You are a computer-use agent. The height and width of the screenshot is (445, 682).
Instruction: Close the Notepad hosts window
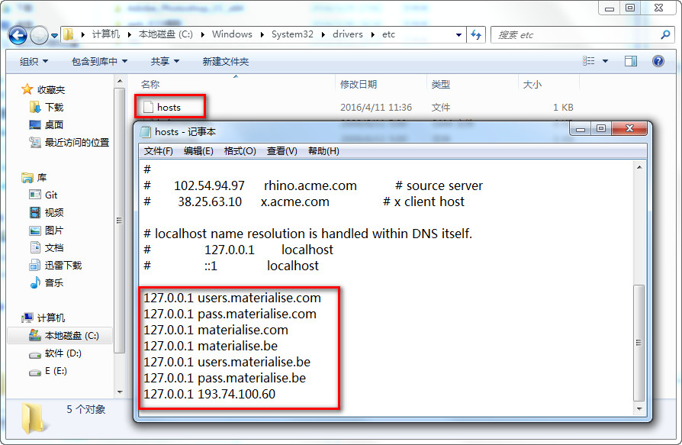[629, 128]
